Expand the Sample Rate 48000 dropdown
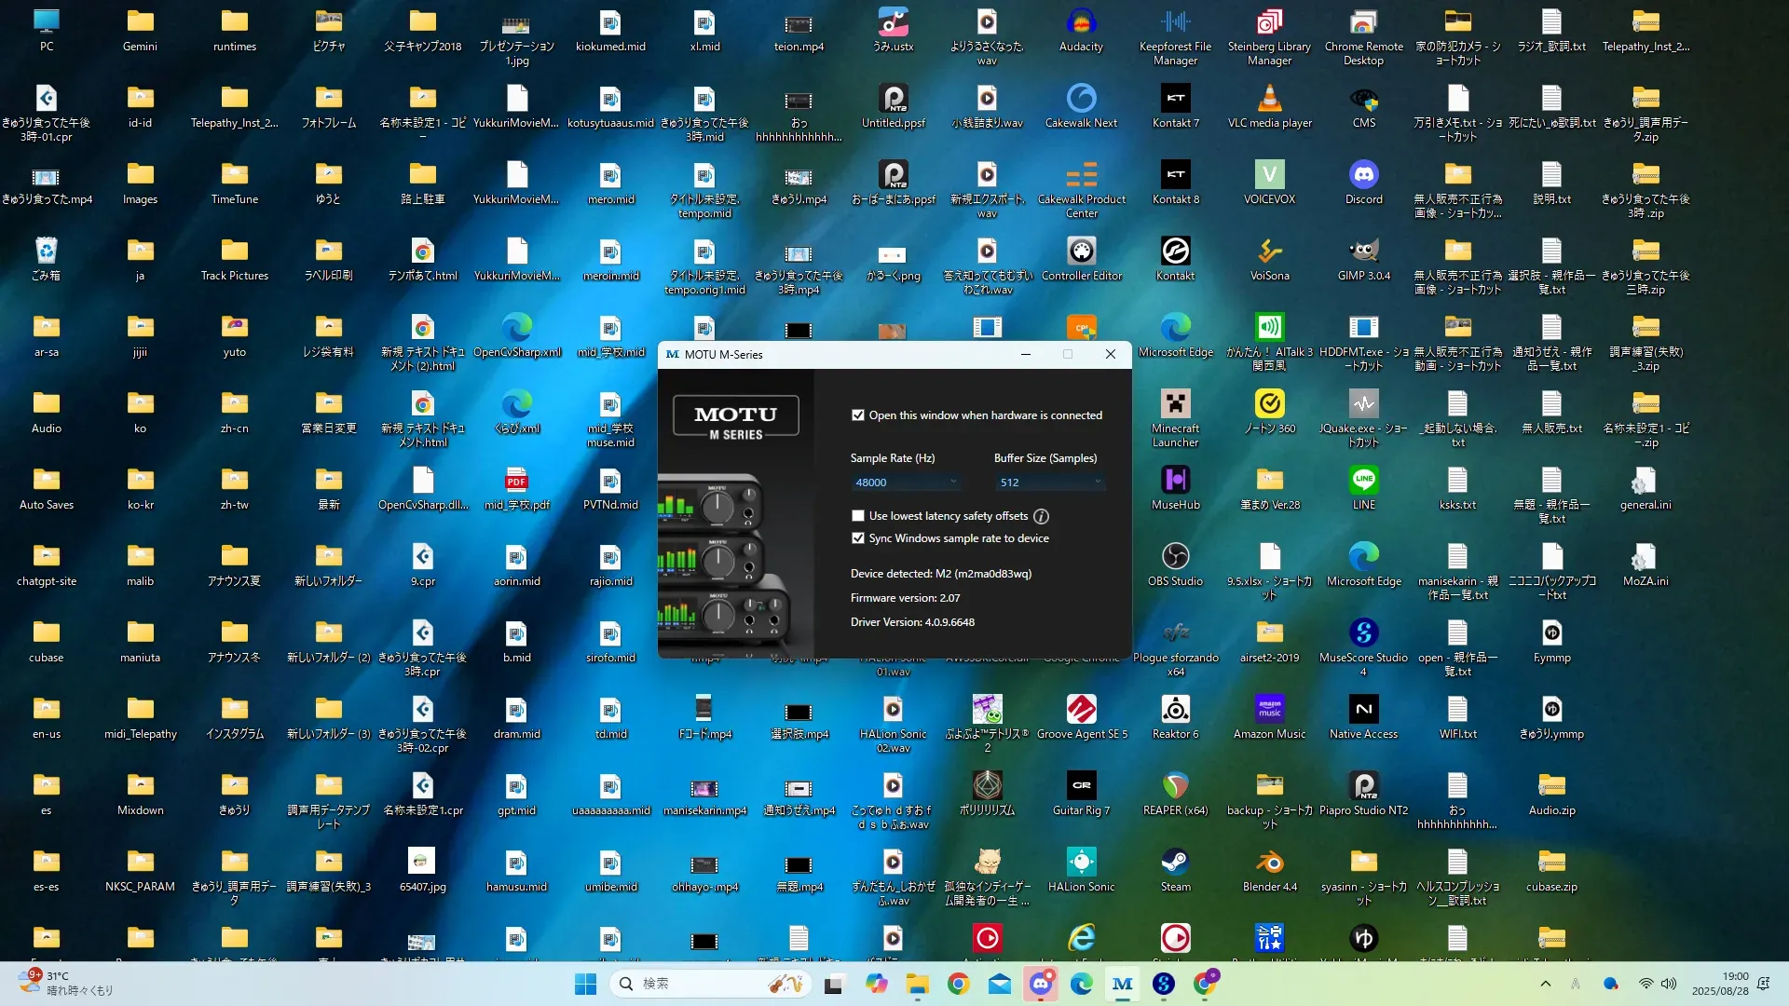Viewport: 1789px width, 1006px height. point(906,483)
